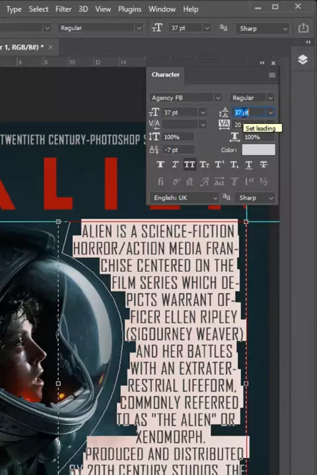
Task: Open the Filter menu
Action: click(63, 9)
